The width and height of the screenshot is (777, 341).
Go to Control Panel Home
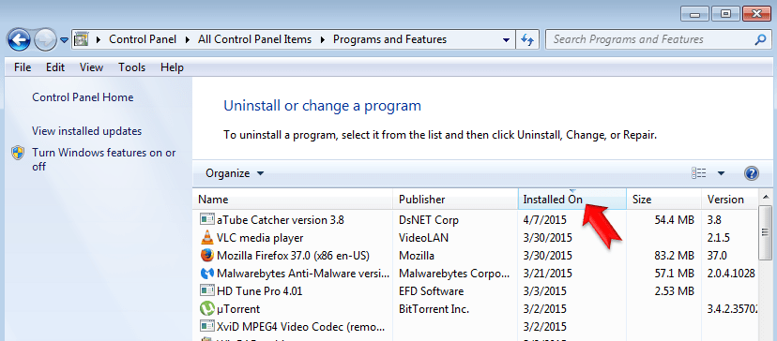point(83,97)
